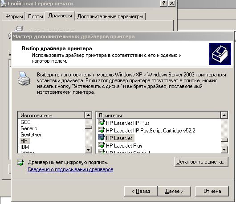236x204 pixels.
Task: Click the wizard title bar
Action: [122, 36]
